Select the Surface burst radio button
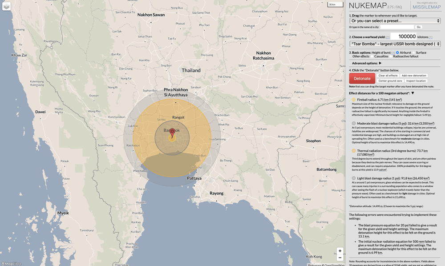The height and width of the screenshot is (266, 445). (x=414, y=52)
